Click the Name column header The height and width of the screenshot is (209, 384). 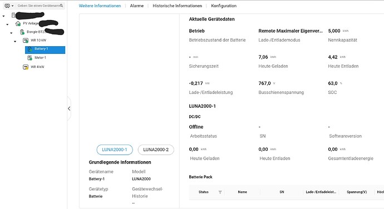click(243, 192)
